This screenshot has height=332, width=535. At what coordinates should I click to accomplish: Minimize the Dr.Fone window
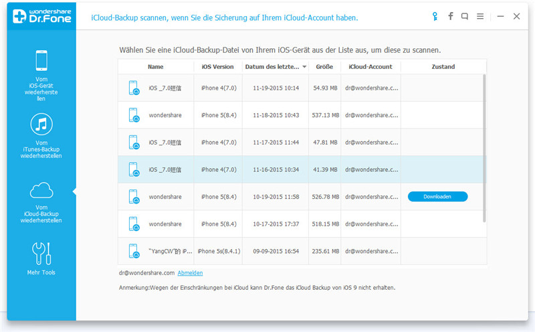pos(500,16)
